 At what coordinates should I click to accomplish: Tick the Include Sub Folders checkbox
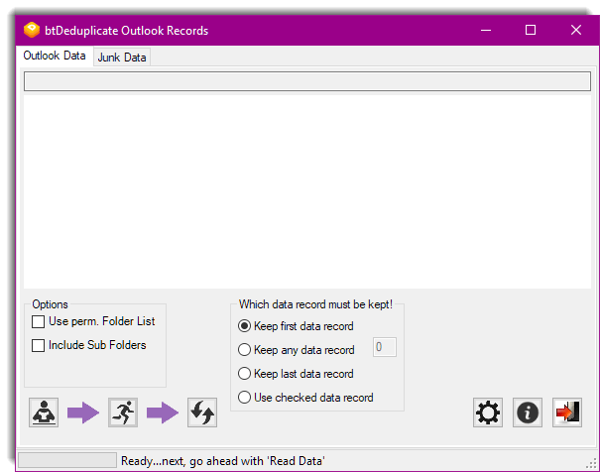tap(39, 345)
